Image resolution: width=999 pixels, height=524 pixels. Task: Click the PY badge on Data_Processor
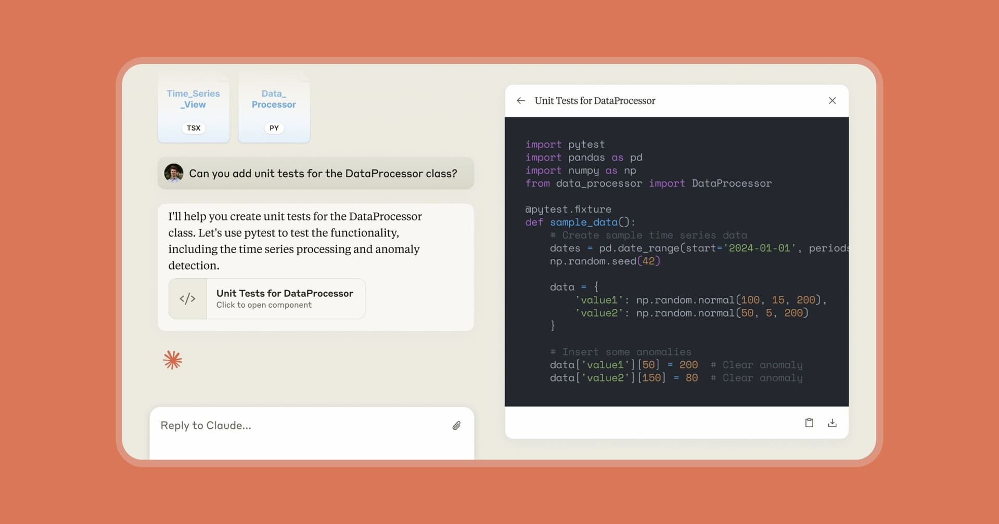pos(274,128)
